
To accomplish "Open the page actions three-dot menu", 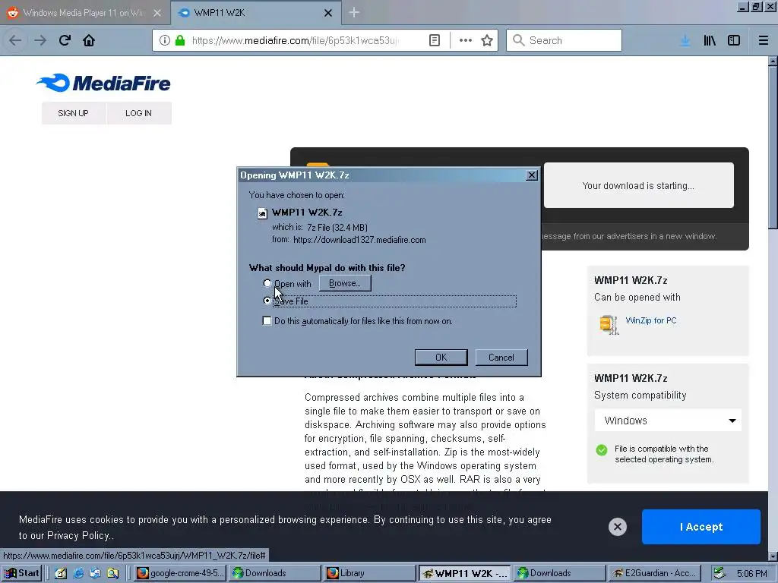I will tap(466, 41).
